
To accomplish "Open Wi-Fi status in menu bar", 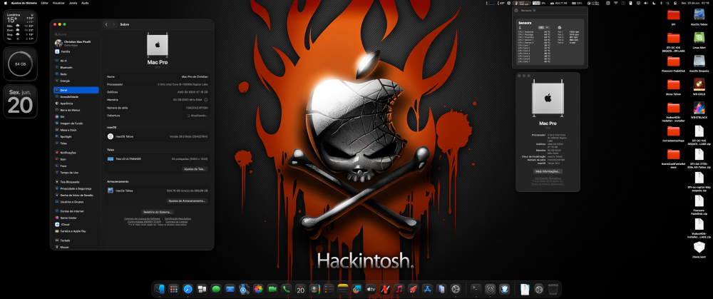I will point(616,3).
